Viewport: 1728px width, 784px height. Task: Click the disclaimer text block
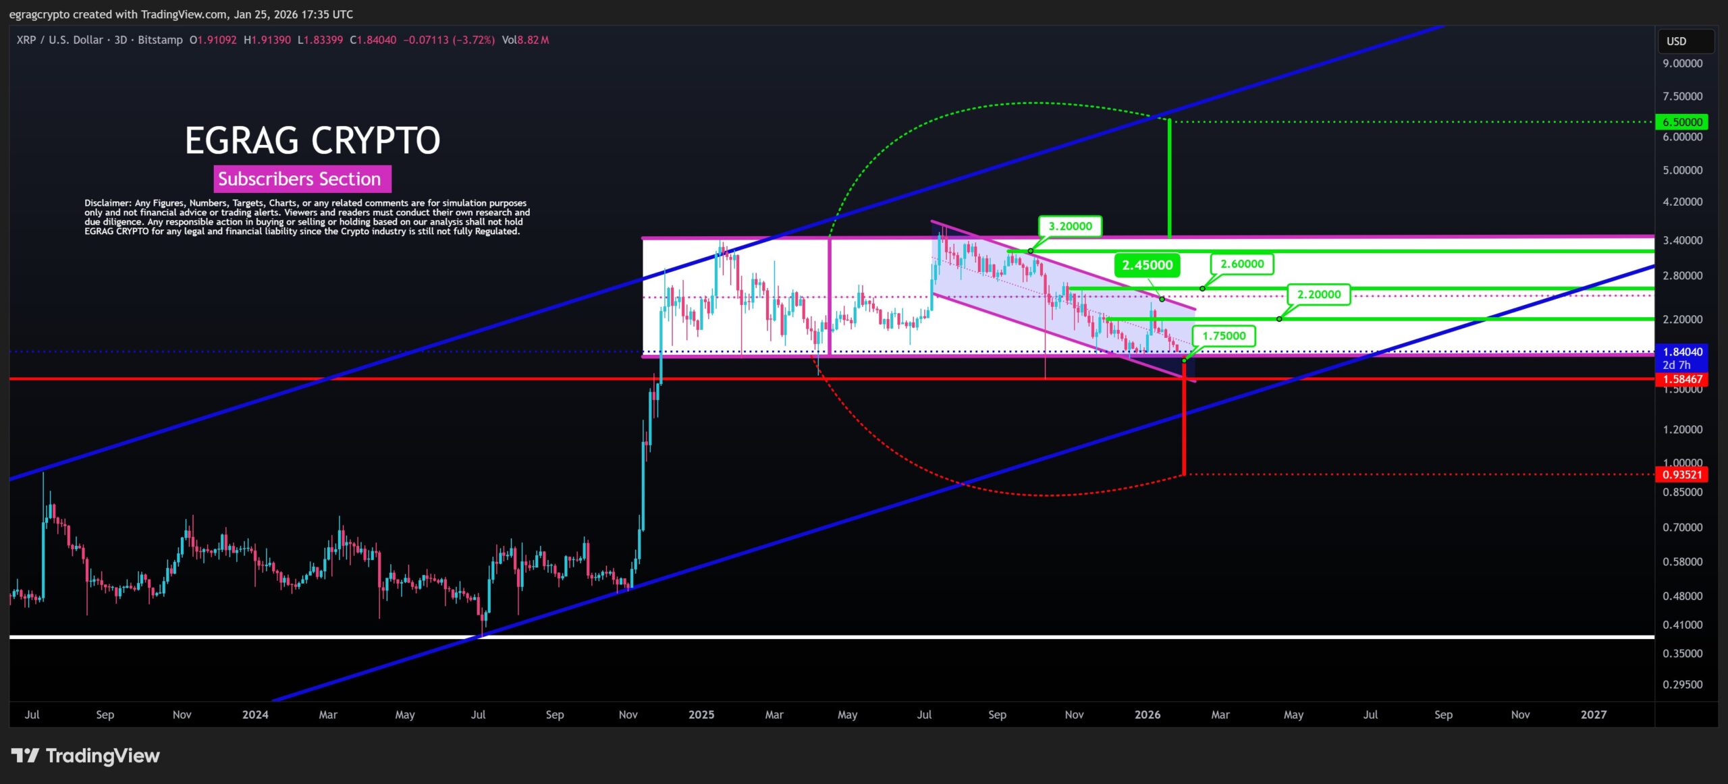306,217
